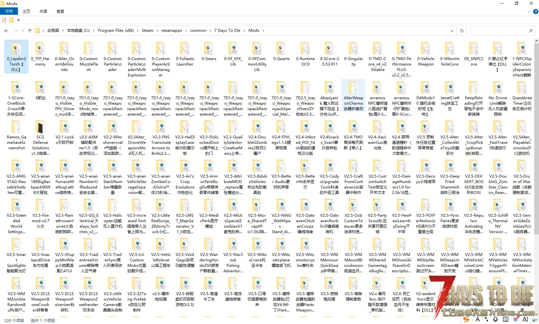539x324 pixels.
Task: Open Help via the blue question mark icon
Action: pyautogui.click(x=535, y=12)
